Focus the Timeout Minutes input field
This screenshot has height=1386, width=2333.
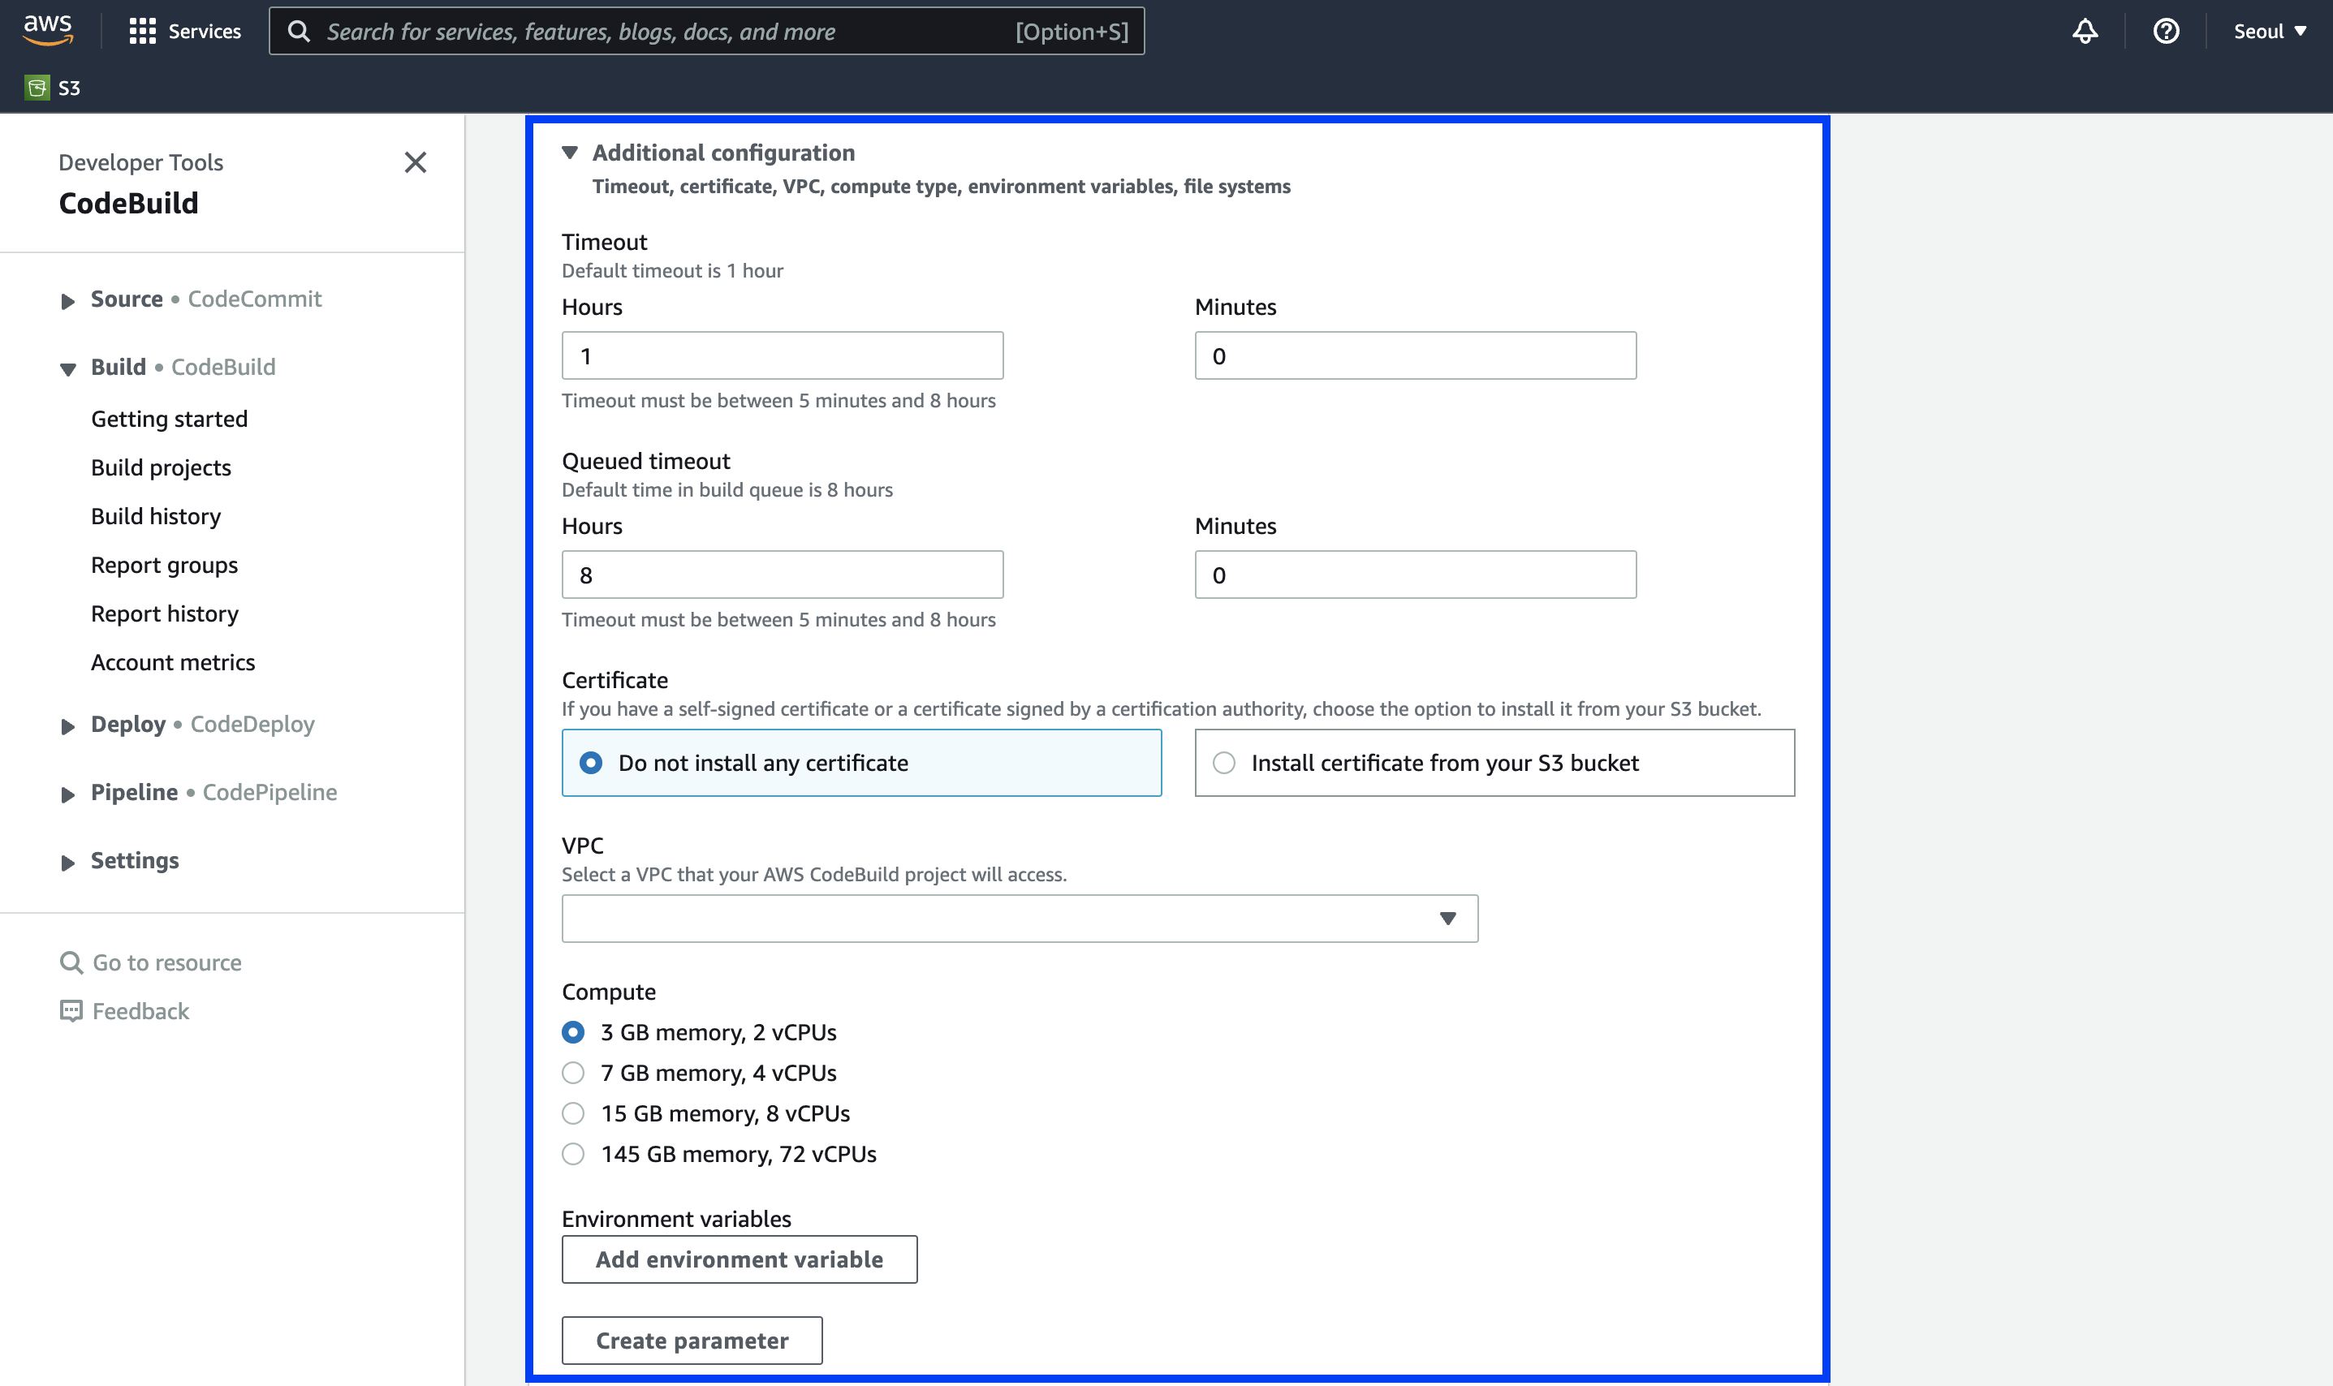1416,356
